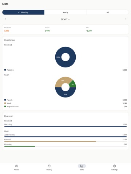Go to previous month arrow

point(5,19)
